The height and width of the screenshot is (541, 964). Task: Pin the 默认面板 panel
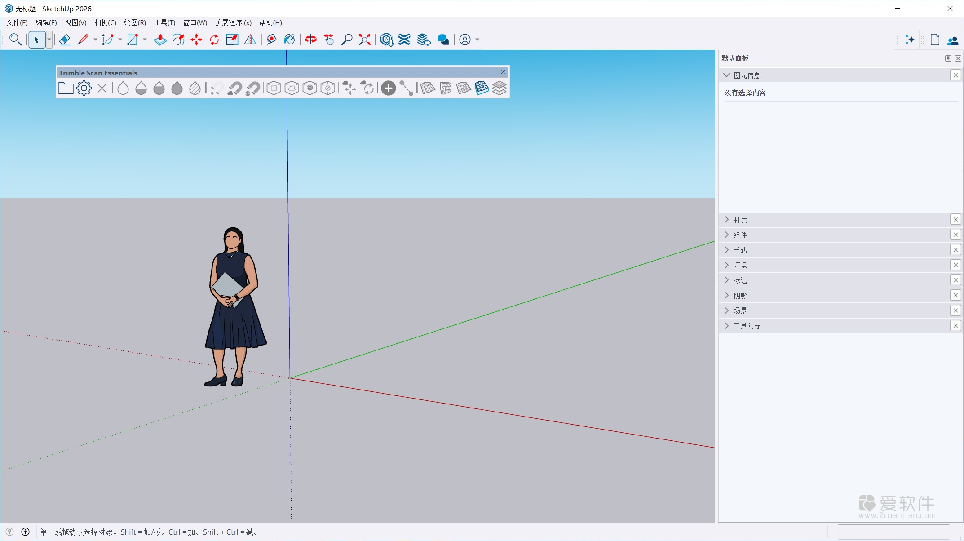click(x=948, y=58)
